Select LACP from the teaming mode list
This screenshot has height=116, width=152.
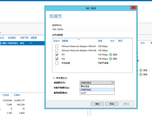(97, 93)
